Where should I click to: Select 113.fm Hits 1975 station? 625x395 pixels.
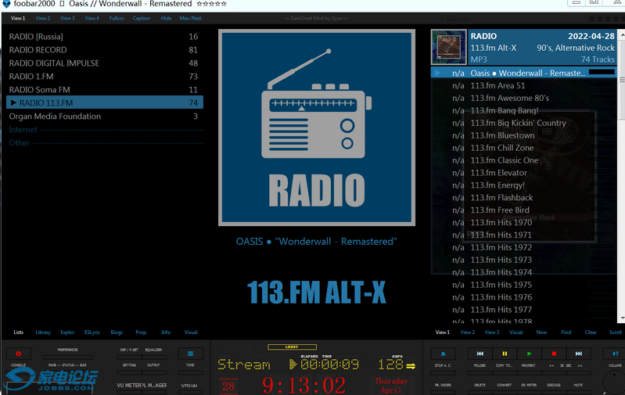click(x=524, y=285)
